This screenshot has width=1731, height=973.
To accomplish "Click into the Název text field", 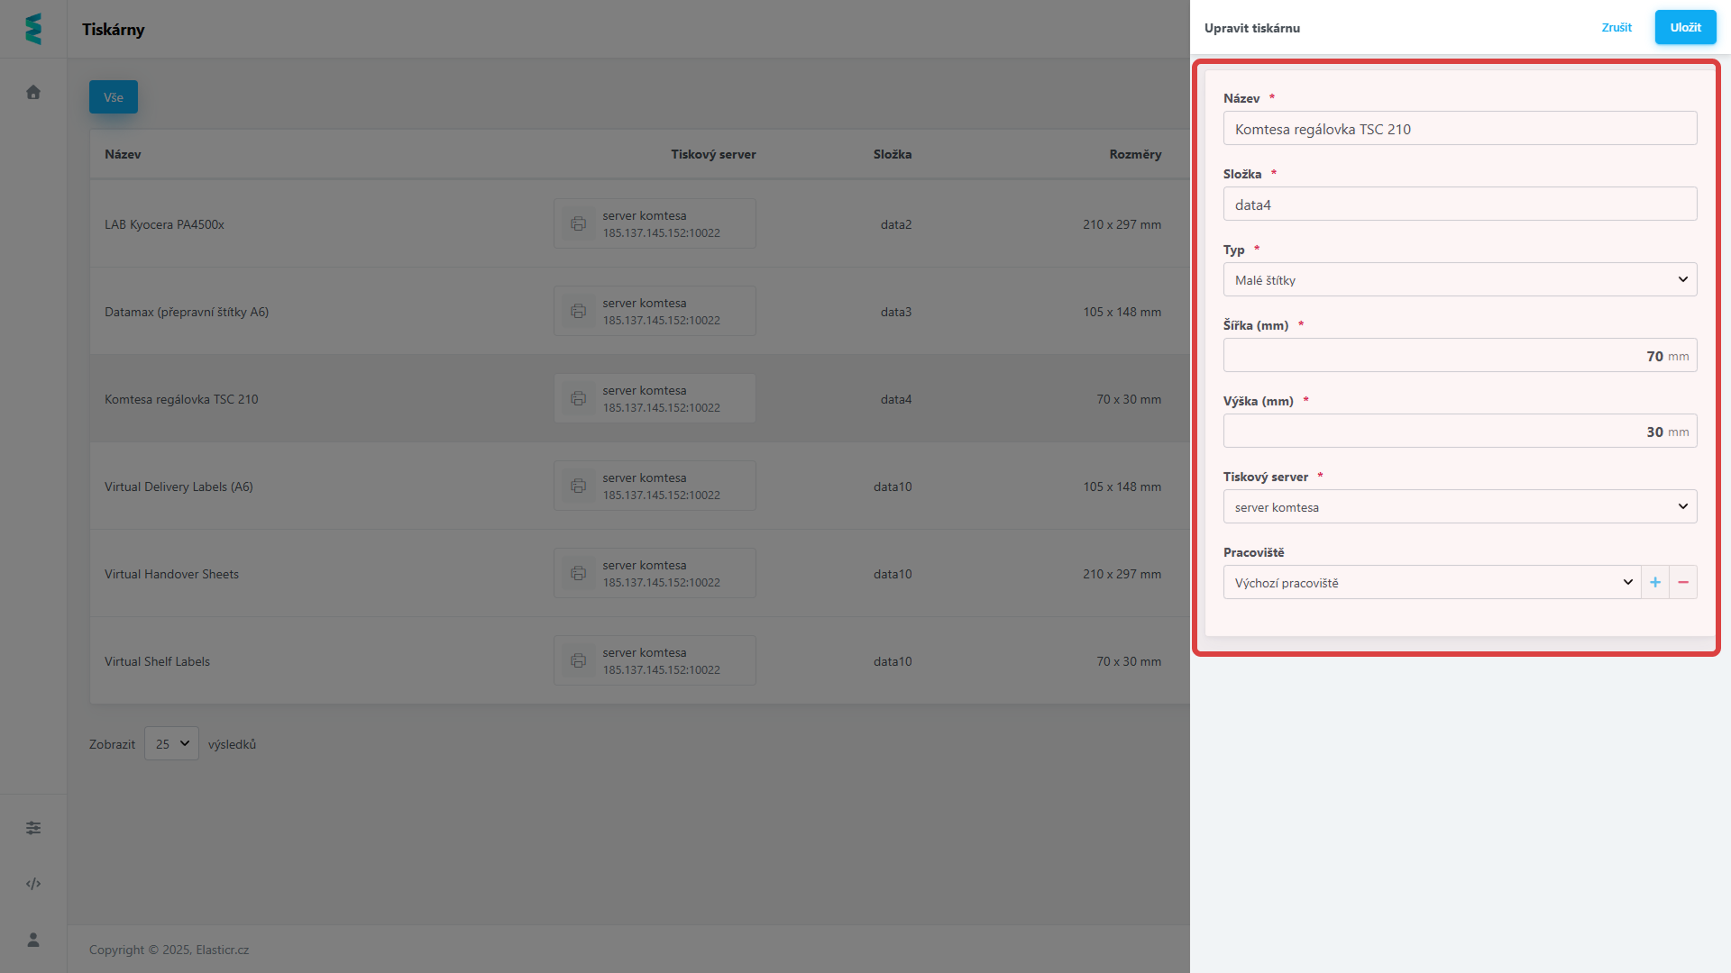I will coord(1460,128).
